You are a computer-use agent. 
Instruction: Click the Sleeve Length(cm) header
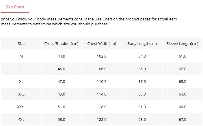(x=182, y=44)
